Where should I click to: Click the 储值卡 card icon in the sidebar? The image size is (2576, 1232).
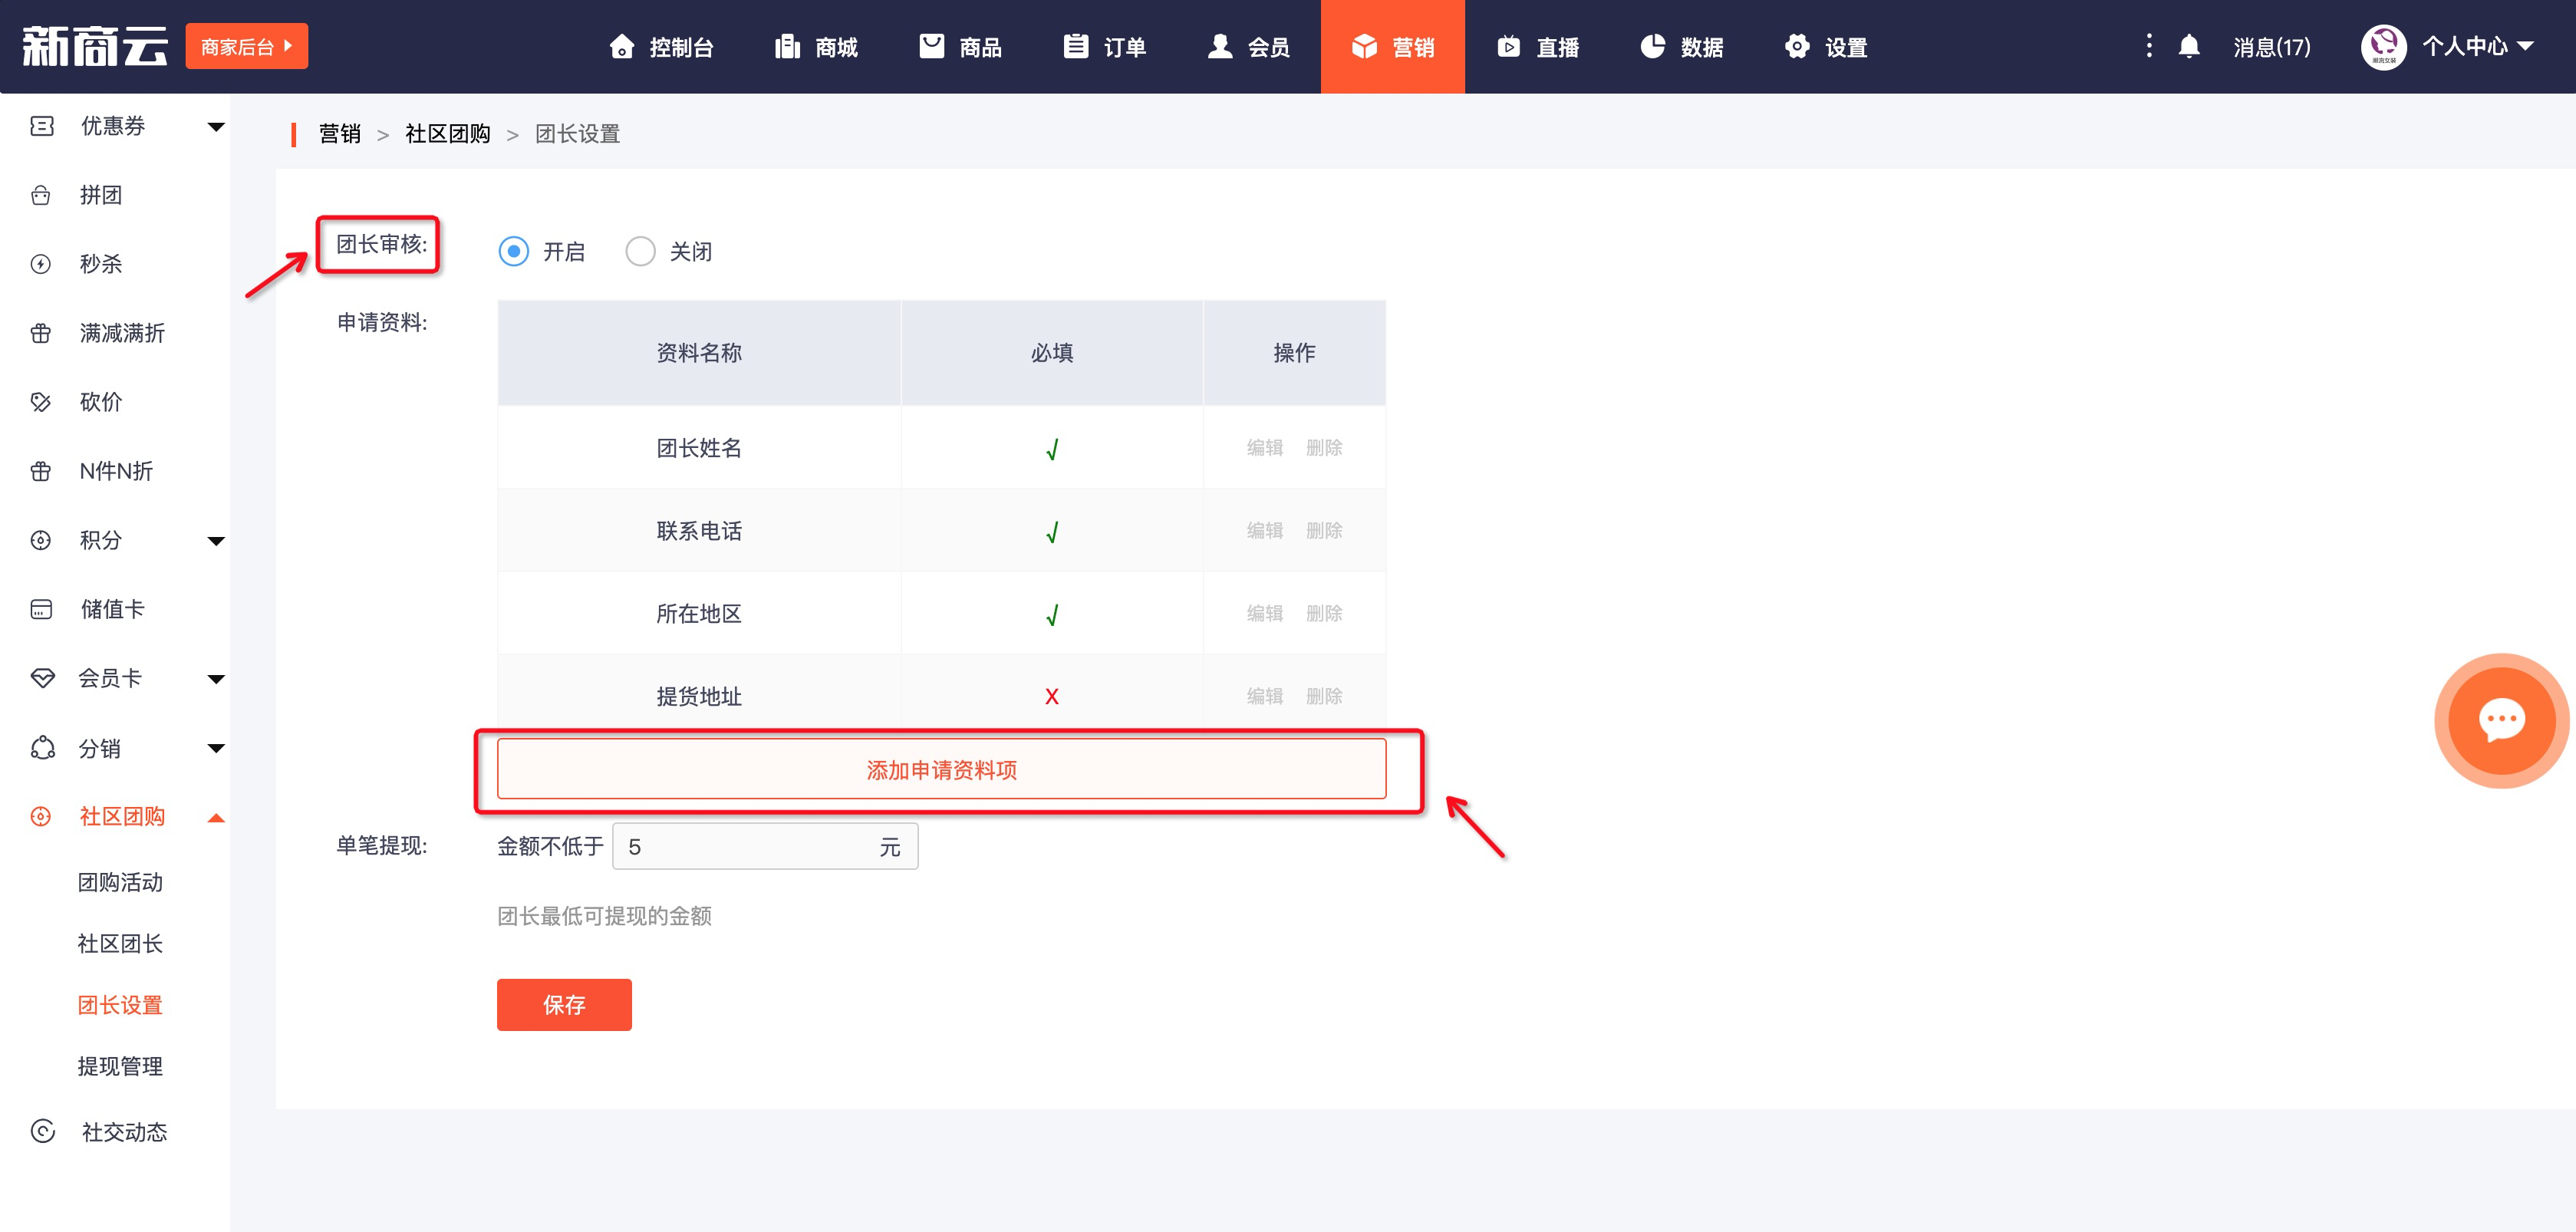pyautogui.click(x=41, y=609)
